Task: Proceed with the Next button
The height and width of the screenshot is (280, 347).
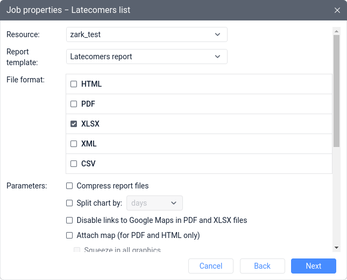Action: coord(314,266)
